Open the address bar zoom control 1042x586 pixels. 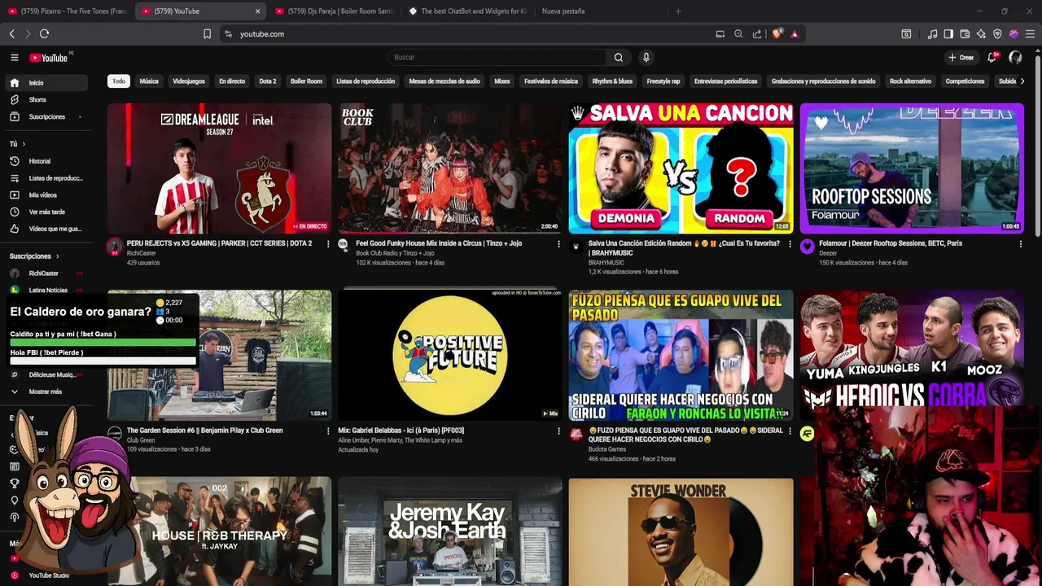(738, 33)
